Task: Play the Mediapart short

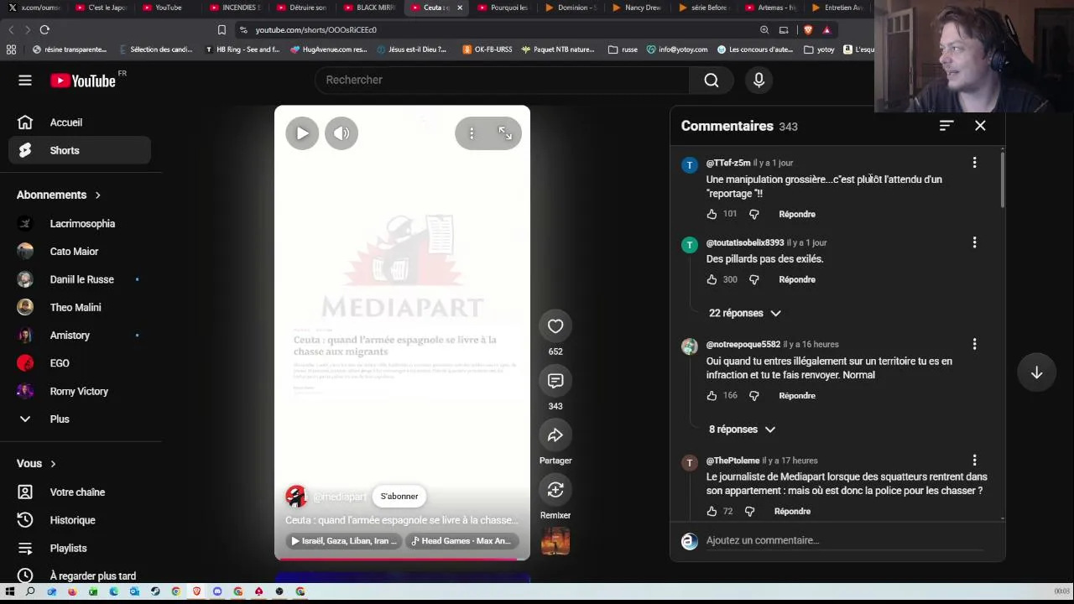Action: (302, 133)
